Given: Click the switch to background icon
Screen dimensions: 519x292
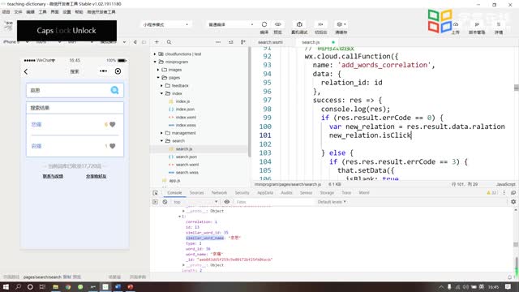Looking at the screenshot, I should pos(320,24).
